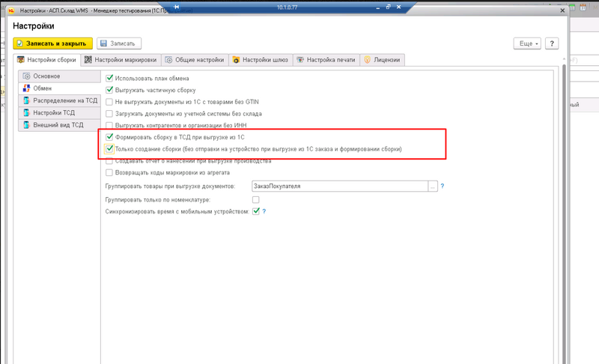The height and width of the screenshot is (364, 599).
Task: Click the vertical scrollbar of settings form
Action: [x=564, y=213]
